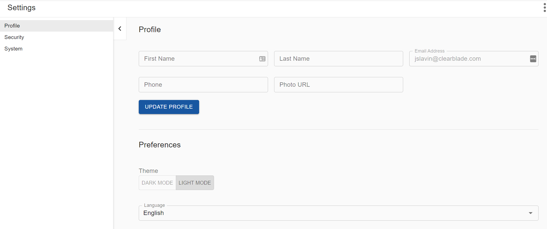Open the Language selector showing English
Viewport: 547px width, 229px height.
(333, 213)
